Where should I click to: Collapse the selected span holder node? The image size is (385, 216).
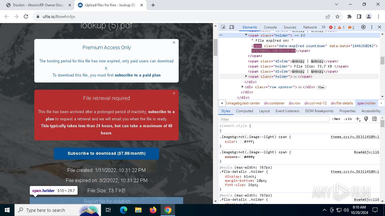[x=246, y=35]
